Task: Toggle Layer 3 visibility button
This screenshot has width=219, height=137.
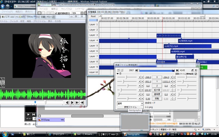Action: pyautogui.click(x=93, y=35)
